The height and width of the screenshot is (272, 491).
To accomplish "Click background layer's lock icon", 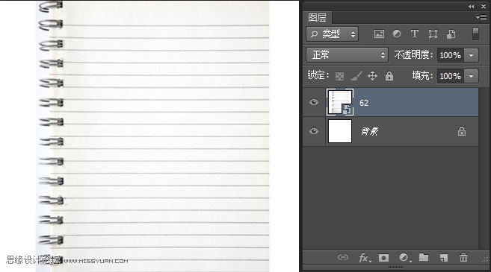I will click(x=462, y=131).
